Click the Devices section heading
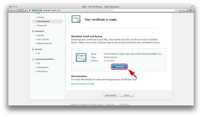Image resolution: width=202 pixels, height=117 pixels. (39, 49)
